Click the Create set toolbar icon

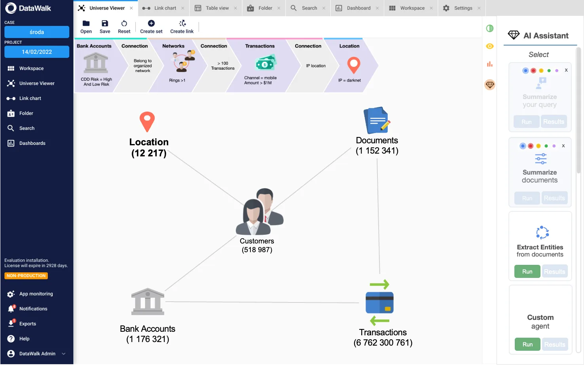151,26
